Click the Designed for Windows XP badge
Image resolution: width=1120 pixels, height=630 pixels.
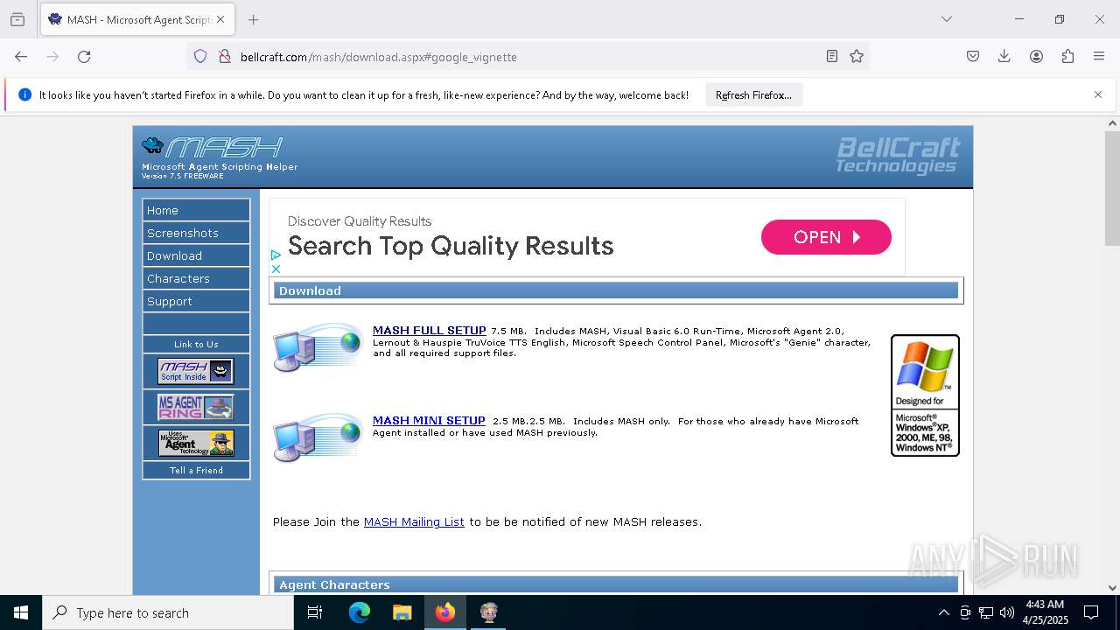coord(925,395)
